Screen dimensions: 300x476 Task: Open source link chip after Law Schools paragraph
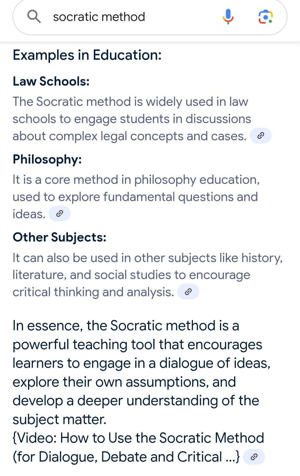(261, 135)
